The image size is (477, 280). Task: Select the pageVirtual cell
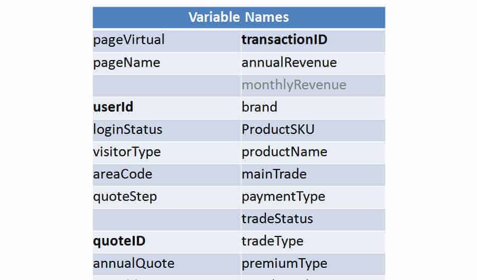[x=129, y=40]
